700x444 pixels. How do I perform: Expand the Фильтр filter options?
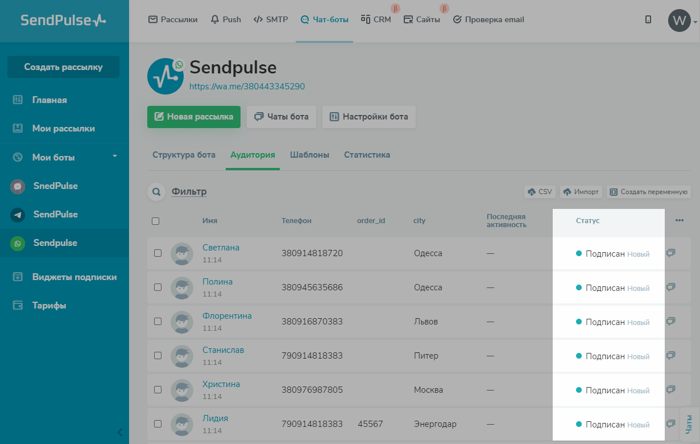[x=189, y=192]
